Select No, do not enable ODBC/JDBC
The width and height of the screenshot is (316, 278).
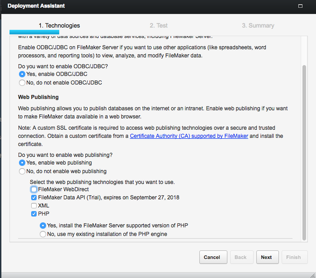click(x=22, y=83)
